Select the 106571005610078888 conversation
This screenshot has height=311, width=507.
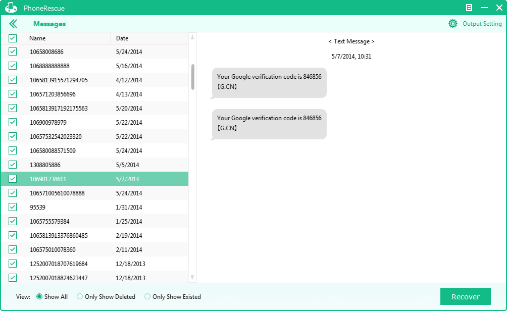pos(95,193)
